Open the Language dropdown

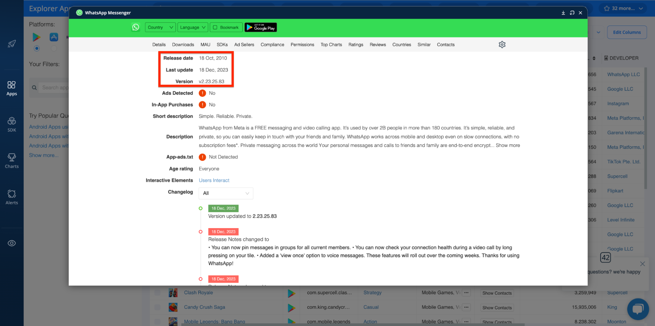[x=193, y=27]
